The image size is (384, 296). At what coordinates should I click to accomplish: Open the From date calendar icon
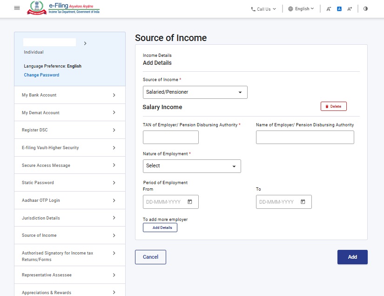click(190, 201)
